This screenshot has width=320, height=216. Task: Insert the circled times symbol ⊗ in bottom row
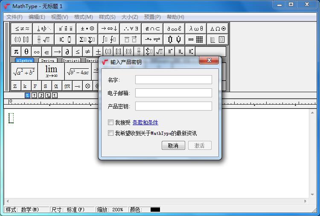coord(87,86)
